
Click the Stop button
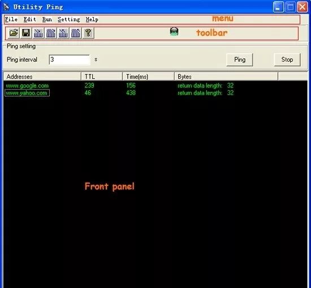point(287,60)
